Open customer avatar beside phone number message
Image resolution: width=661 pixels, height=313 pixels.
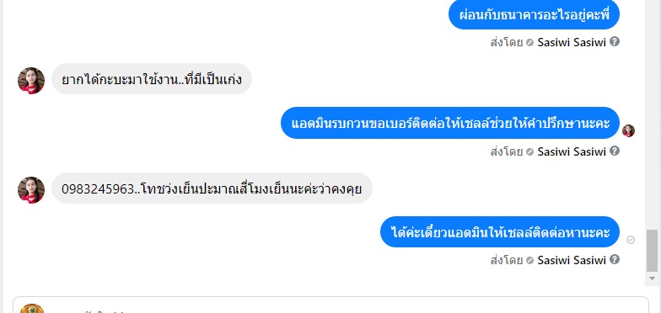coord(31,190)
